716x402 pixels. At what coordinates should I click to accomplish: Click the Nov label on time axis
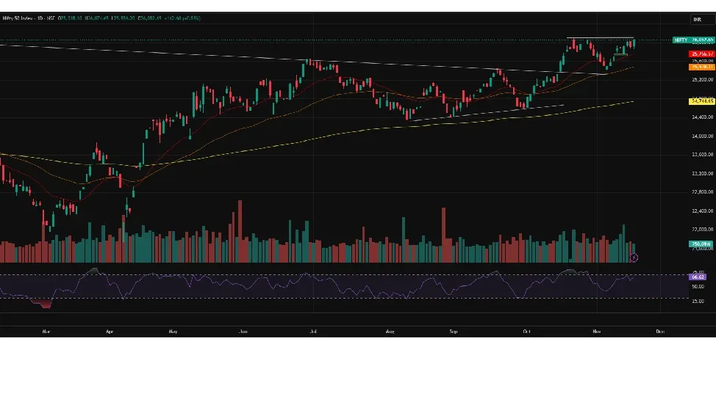coord(596,332)
